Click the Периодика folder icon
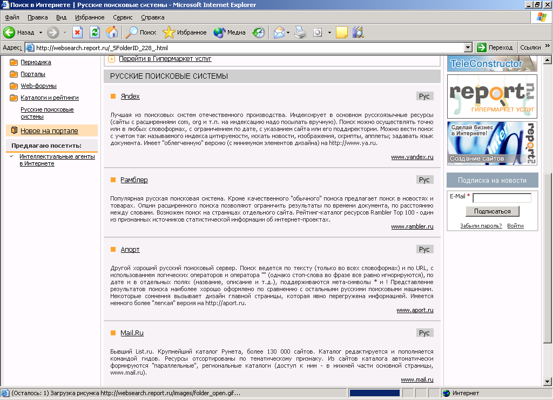 tap(14, 63)
